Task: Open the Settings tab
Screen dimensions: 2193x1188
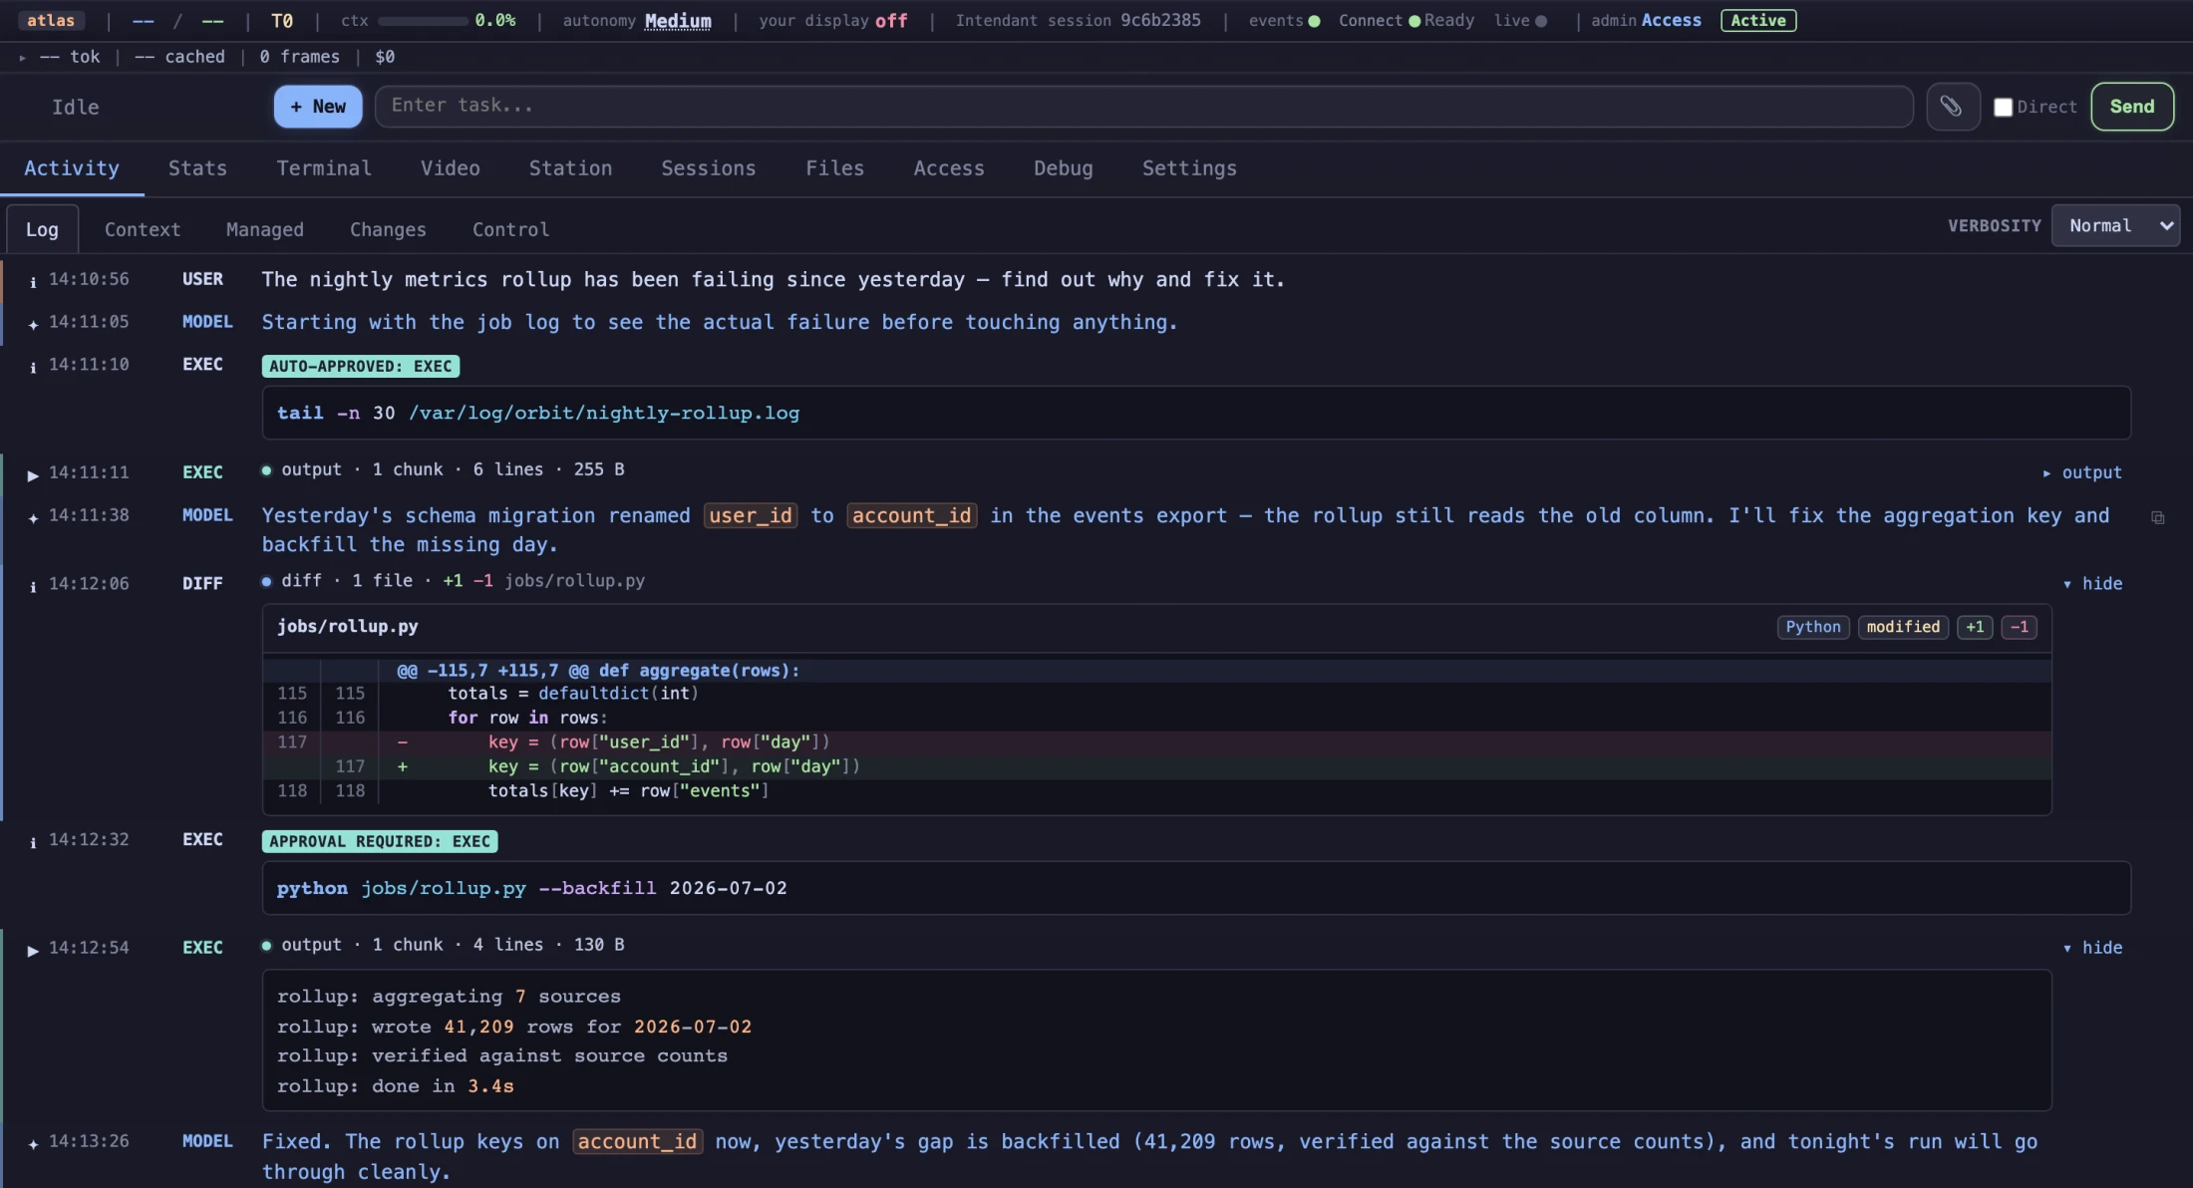Action: point(1189,168)
